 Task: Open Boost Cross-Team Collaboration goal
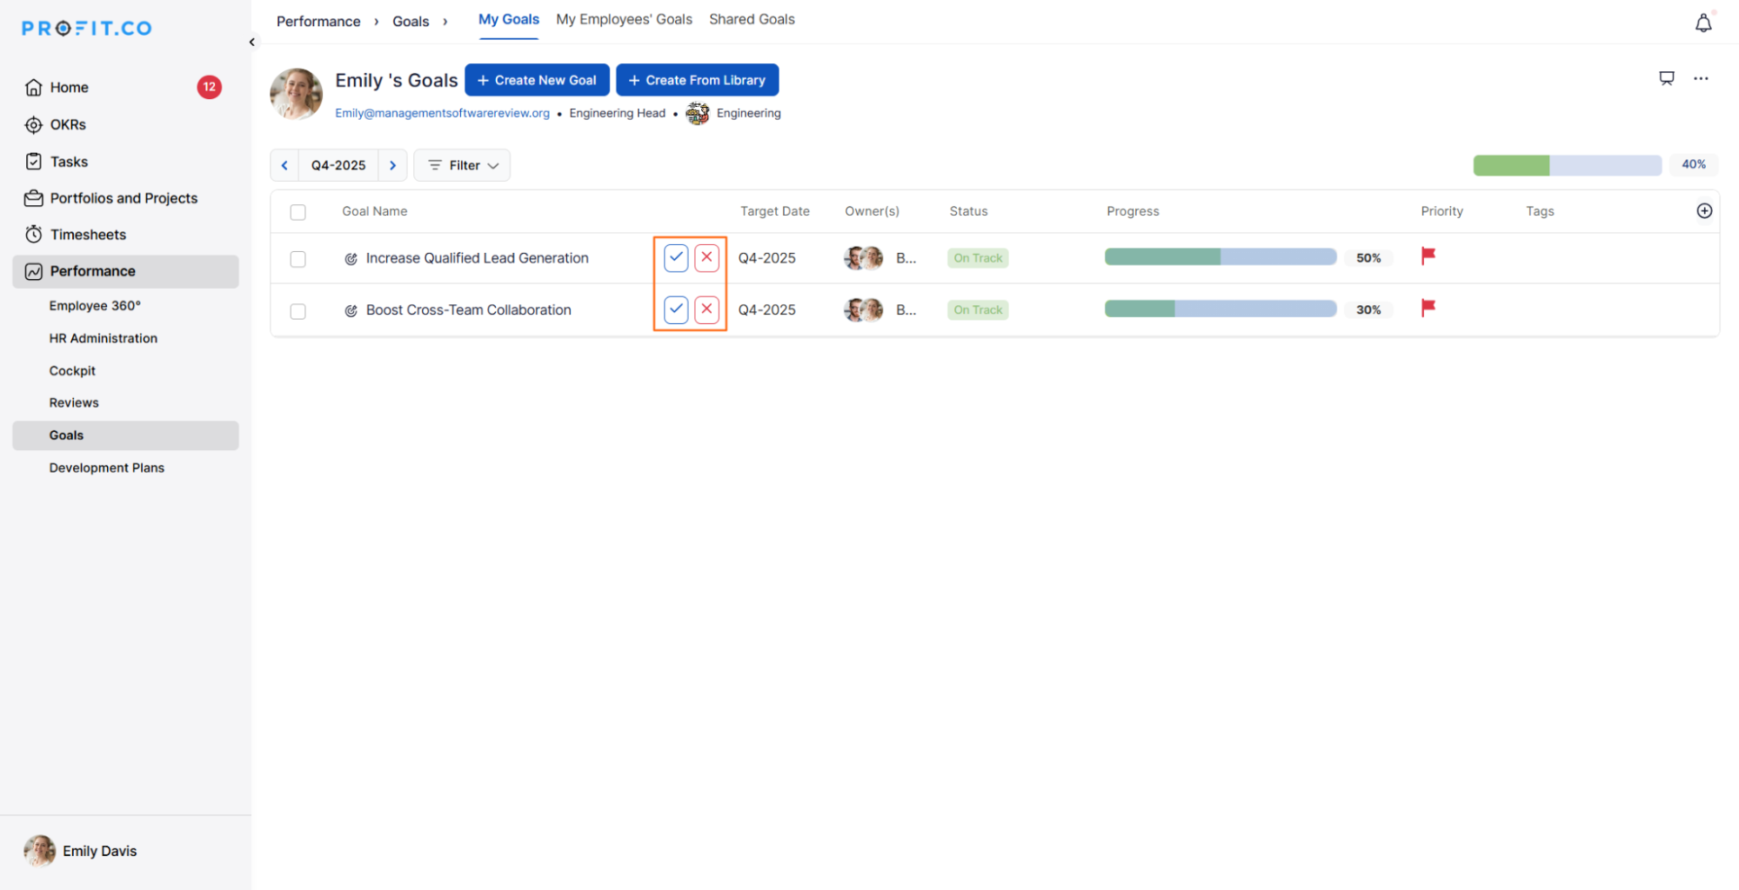pyautogui.click(x=468, y=310)
